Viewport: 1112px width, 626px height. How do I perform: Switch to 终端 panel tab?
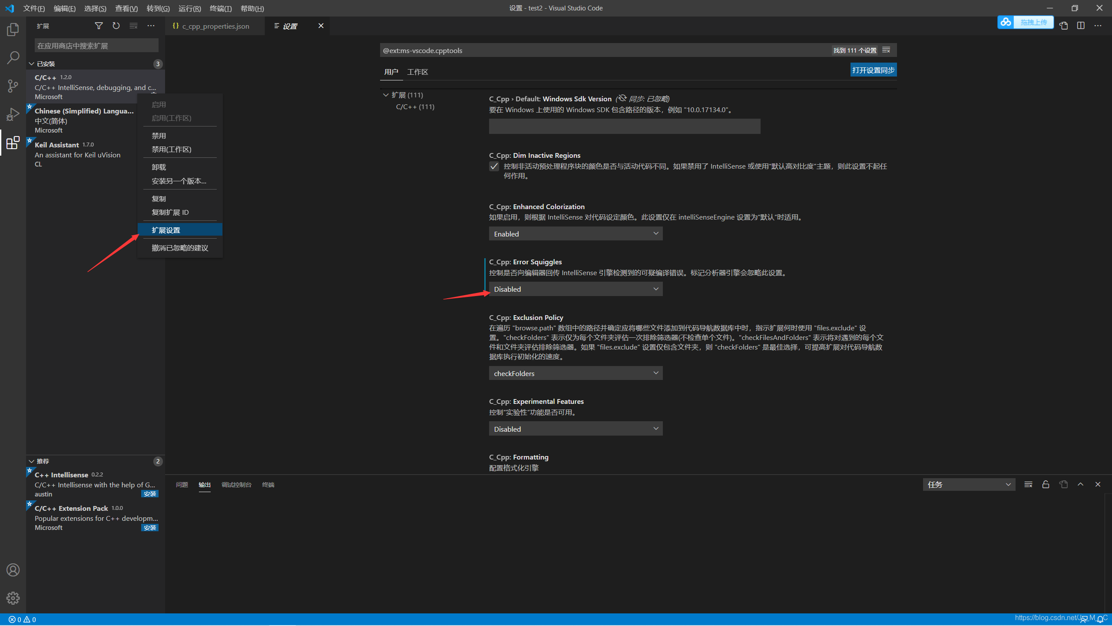point(268,484)
